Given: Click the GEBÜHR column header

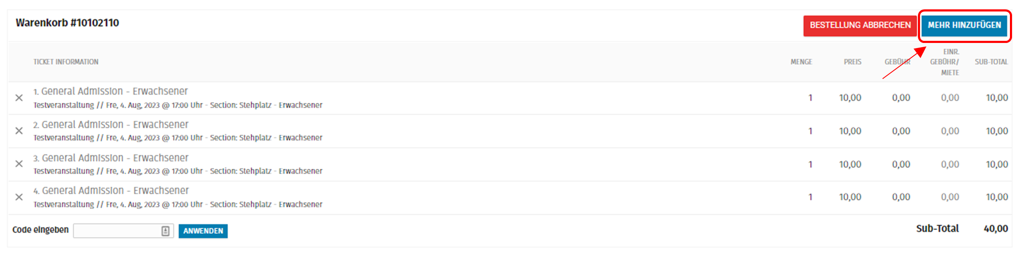Looking at the screenshot, I should [897, 62].
